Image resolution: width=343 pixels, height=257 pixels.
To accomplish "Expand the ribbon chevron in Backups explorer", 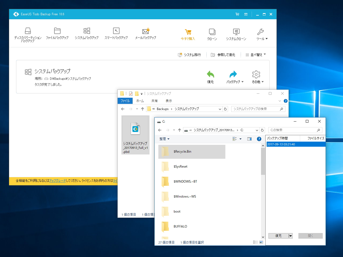I will [x=280, y=101].
